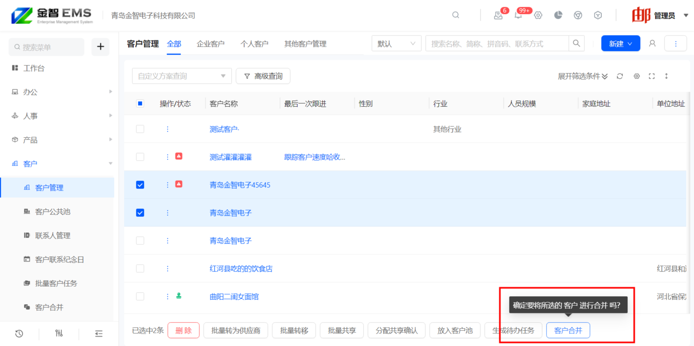Expand the 展开筛选条件 filter section
694x346 pixels.
click(x=582, y=76)
